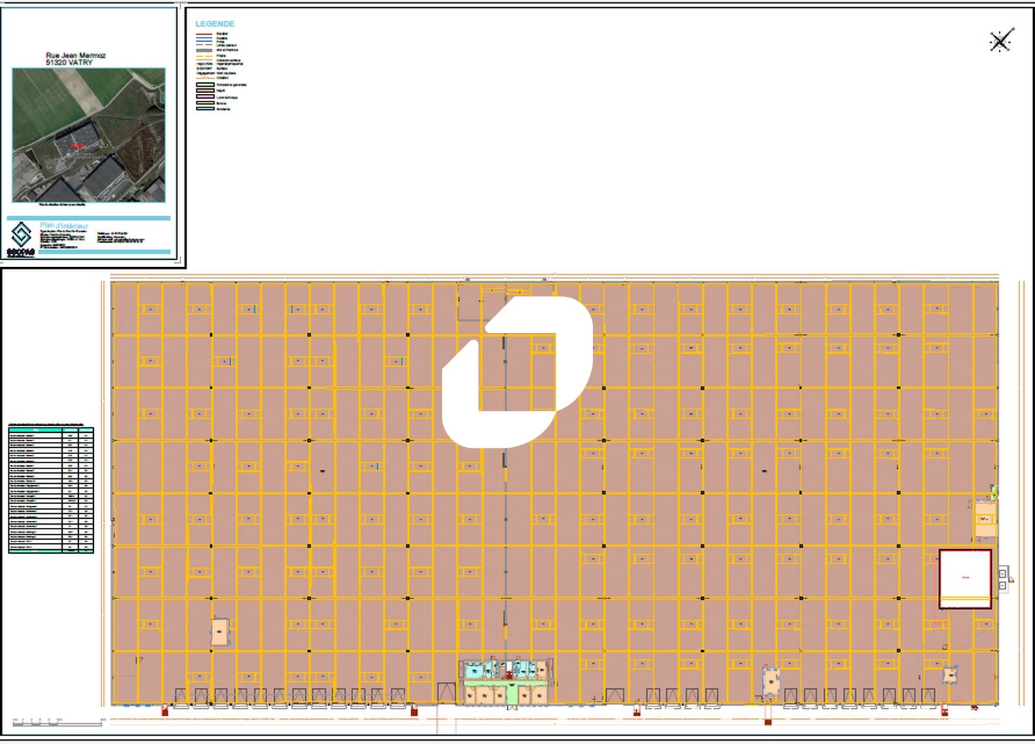Image resolution: width=1035 pixels, height=744 pixels.
Task: Select the red-outlined white room
Action: (964, 578)
